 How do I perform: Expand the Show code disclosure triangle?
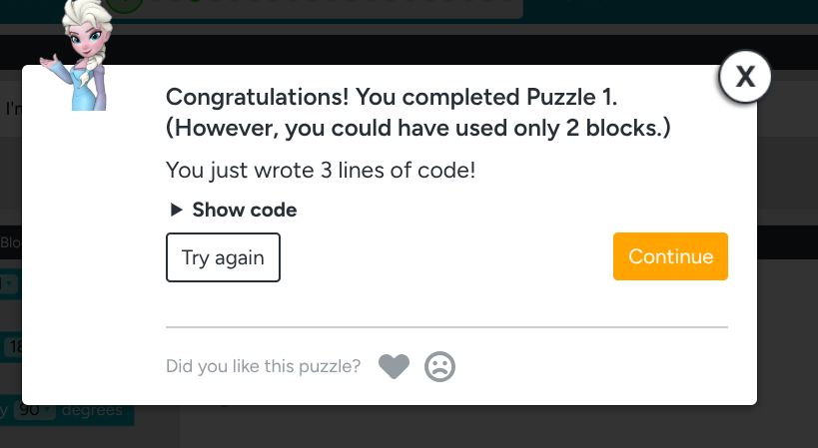click(x=176, y=210)
